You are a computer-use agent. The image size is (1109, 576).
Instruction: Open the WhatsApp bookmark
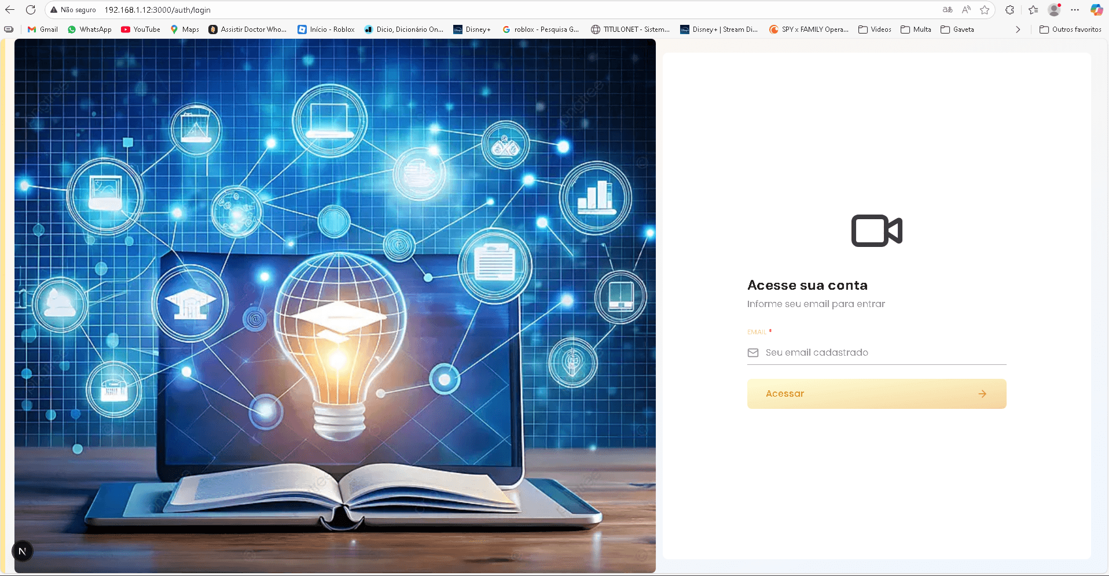click(89, 29)
